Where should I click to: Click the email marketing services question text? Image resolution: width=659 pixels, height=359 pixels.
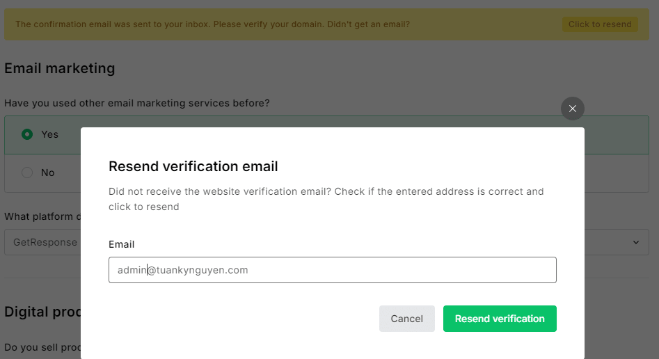click(137, 103)
